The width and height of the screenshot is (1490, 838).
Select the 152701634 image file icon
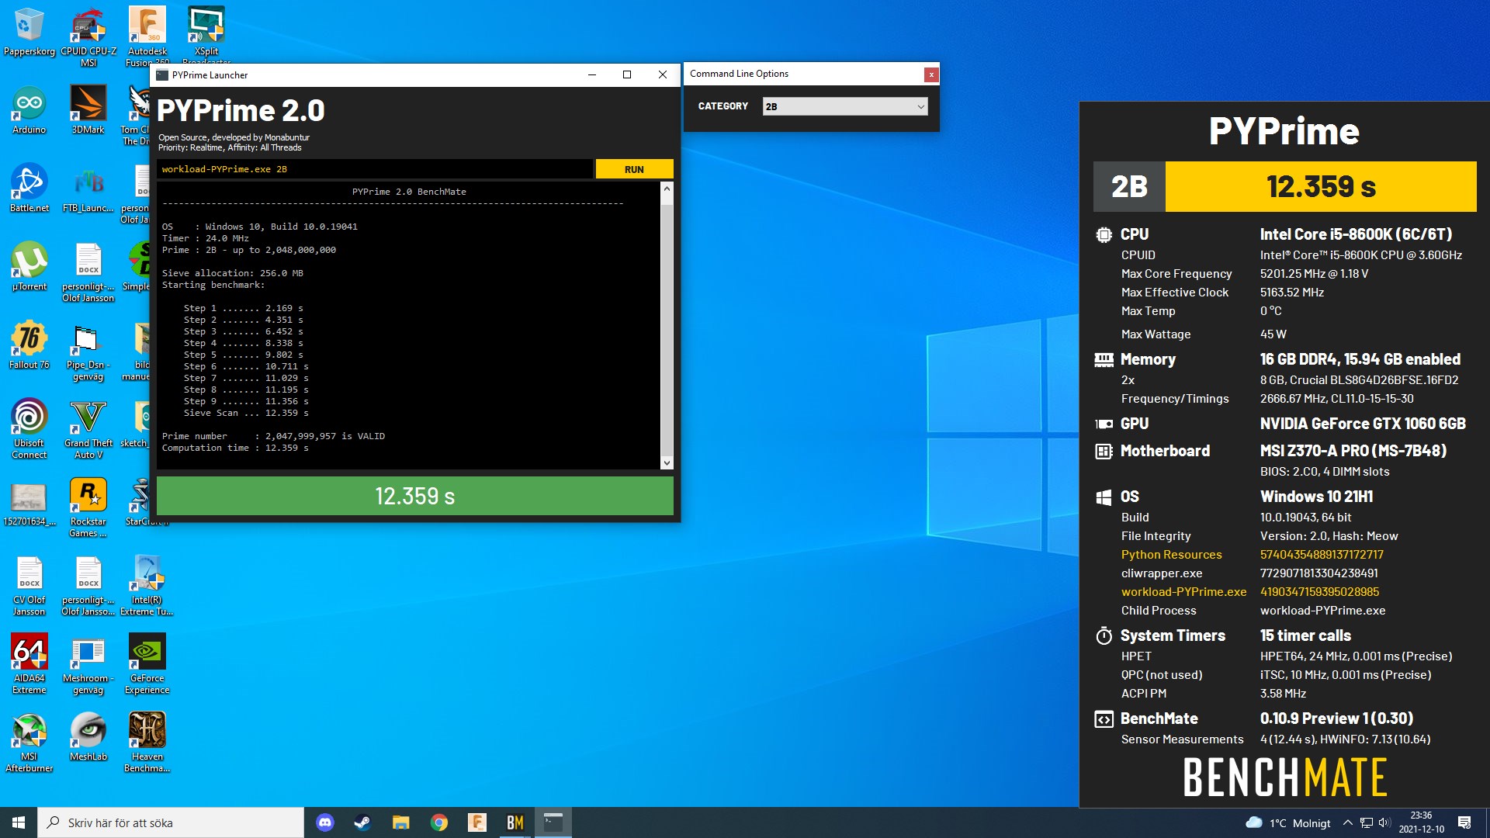[x=29, y=504]
